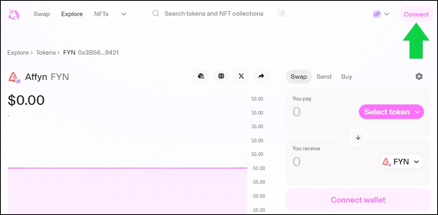Click the swap direction arrow between fields
The height and width of the screenshot is (215, 438).
[358, 137]
